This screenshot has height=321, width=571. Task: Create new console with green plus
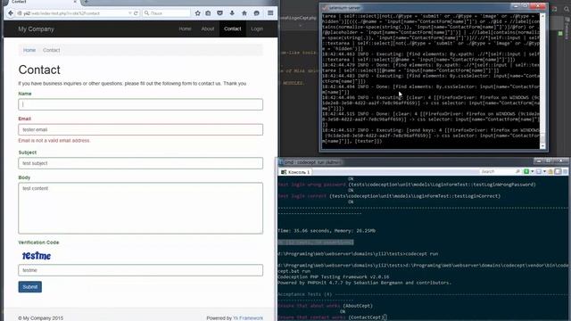526,171
